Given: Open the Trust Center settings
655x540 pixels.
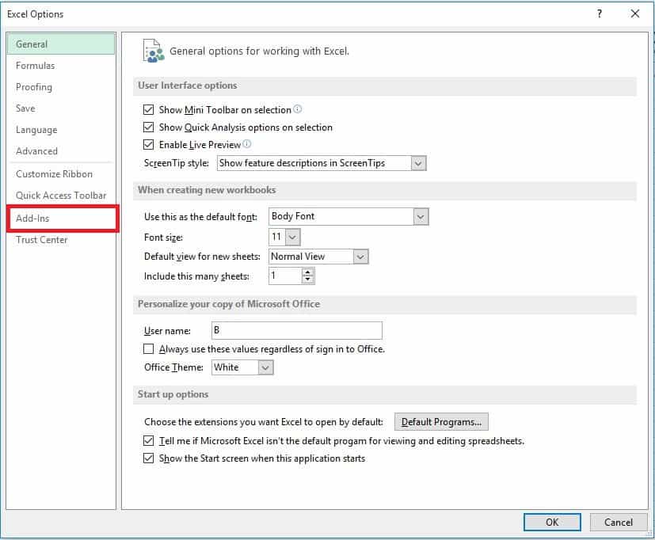Looking at the screenshot, I should [41, 239].
